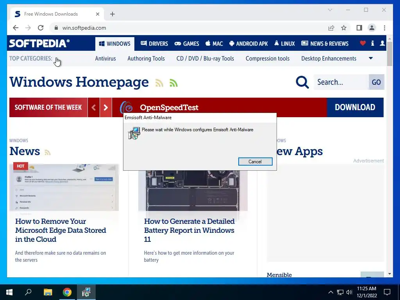Screen dimensions: 400x300
Task: Reload the Softpedia page
Action: [x=41, y=28]
